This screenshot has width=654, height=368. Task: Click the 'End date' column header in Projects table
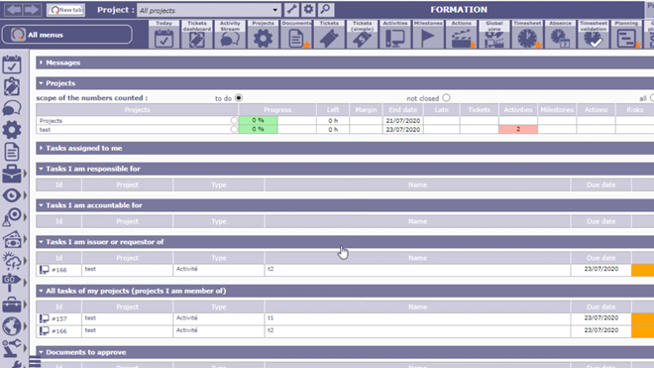coord(402,110)
